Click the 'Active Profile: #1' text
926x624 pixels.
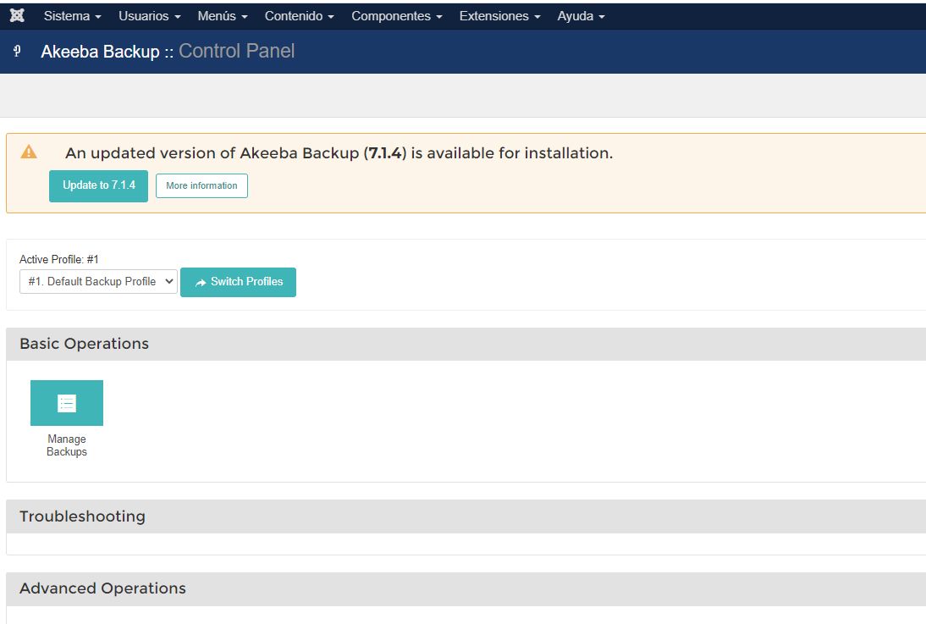59,259
